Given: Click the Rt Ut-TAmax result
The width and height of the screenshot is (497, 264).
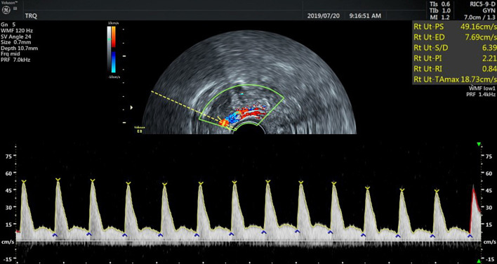Looking at the screenshot, I should [454, 79].
